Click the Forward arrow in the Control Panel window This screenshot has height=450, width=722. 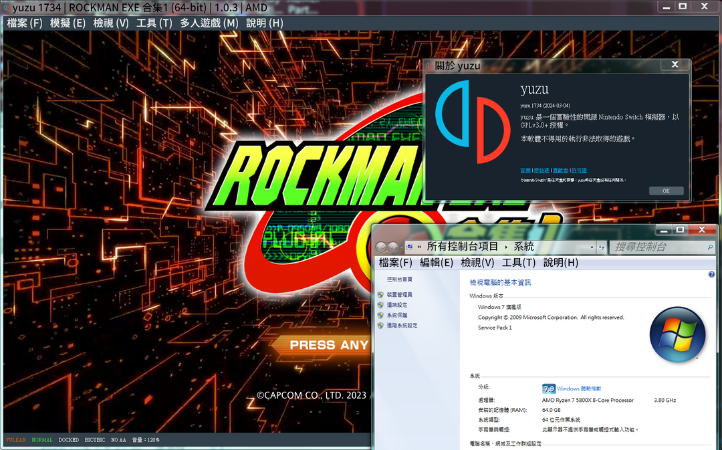coord(393,247)
